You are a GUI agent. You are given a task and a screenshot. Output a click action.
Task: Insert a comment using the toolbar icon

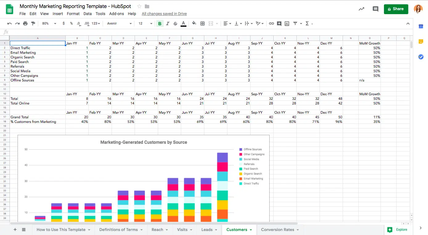(279, 23)
